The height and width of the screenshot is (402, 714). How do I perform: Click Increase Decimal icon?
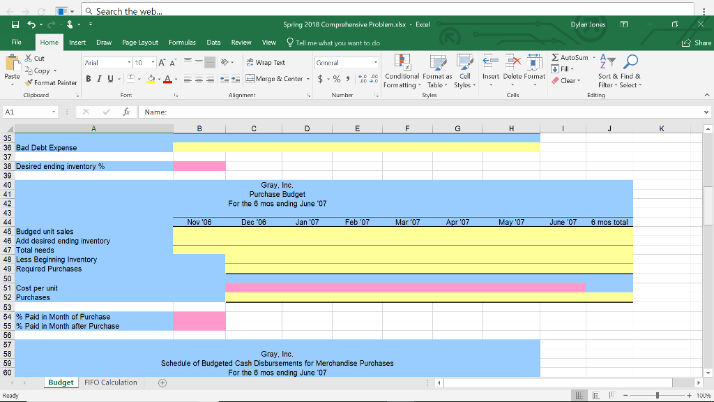point(363,79)
